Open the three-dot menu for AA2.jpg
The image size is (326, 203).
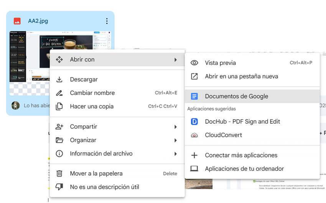(x=107, y=21)
